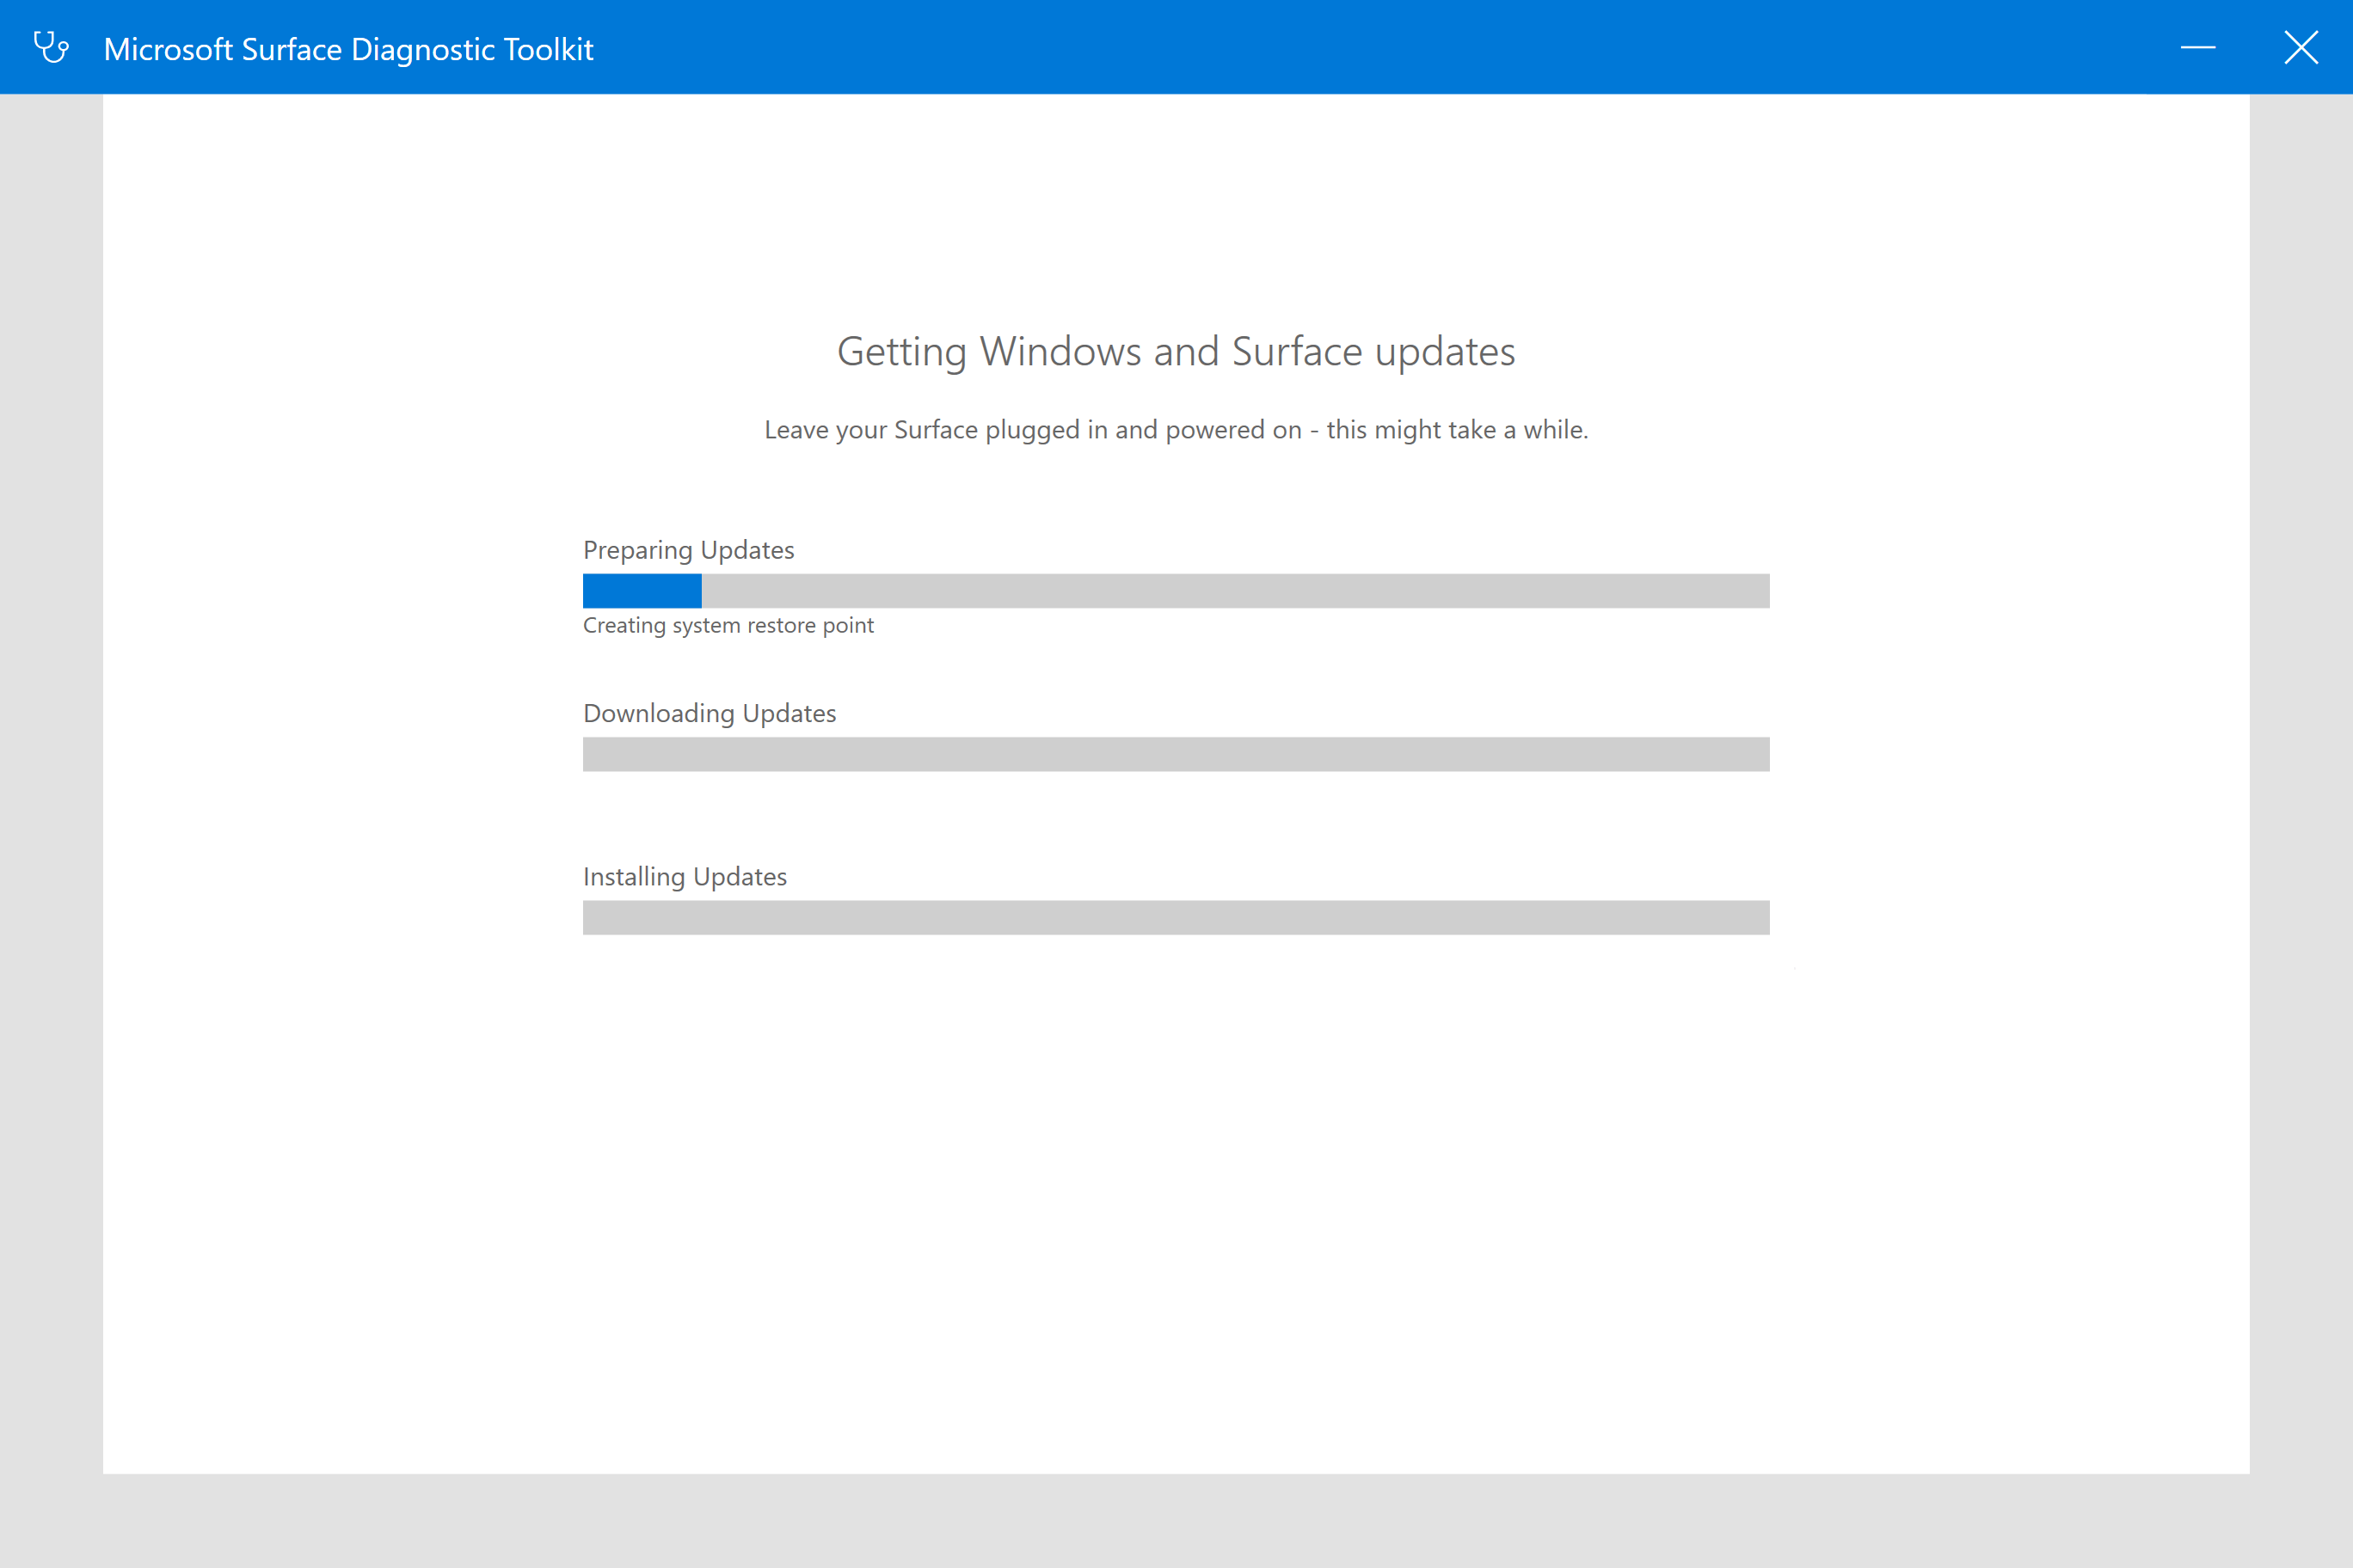Click the word 'Toolkit' in the title bar
The width and height of the screenshot is (2353, 1568).
point(548,49)
